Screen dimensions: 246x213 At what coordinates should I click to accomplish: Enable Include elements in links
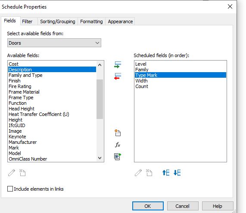pos(10,189)
